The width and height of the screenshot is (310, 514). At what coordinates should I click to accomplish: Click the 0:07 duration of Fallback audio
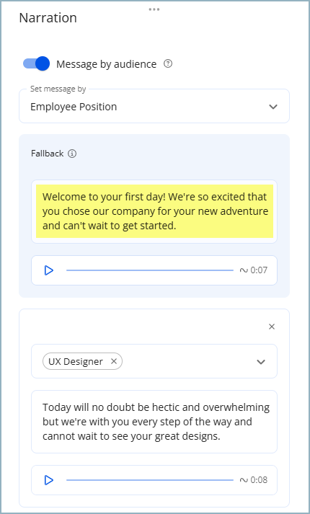259,270
